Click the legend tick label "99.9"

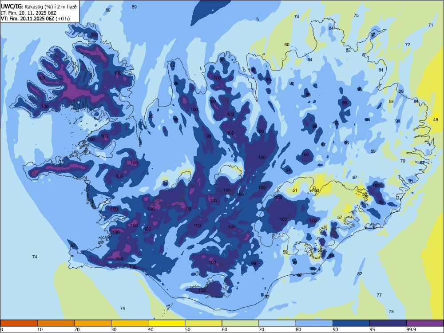coord(411,329)
